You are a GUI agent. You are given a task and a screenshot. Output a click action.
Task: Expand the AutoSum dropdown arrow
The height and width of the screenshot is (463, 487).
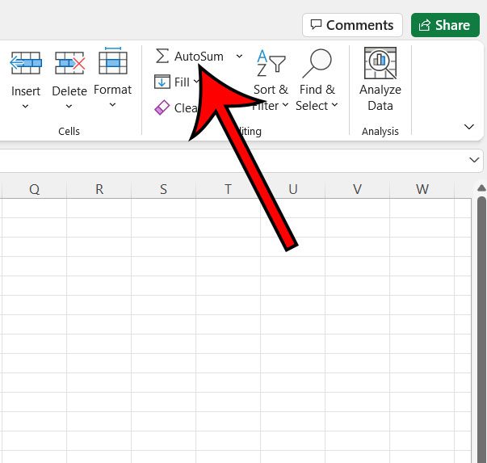[239, 57]
